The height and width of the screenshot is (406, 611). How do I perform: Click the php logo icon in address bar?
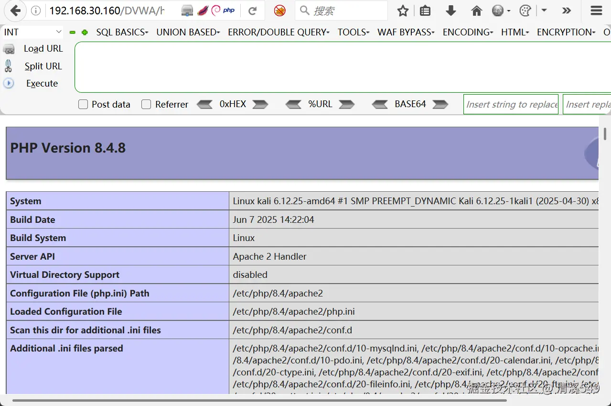[229, 10]
